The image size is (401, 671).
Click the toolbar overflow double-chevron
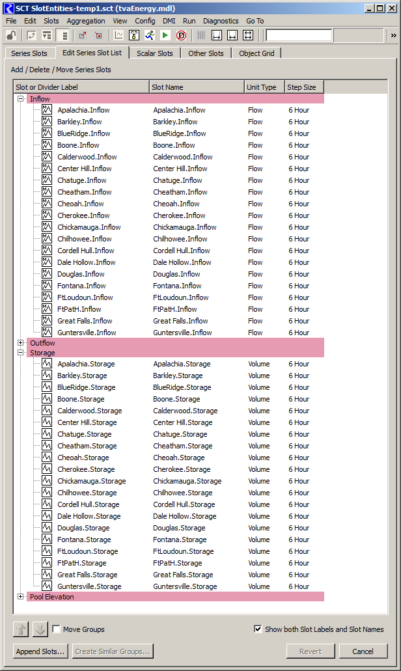[x=394, y=36]
